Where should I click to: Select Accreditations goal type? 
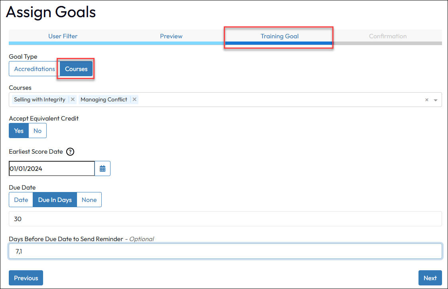[x=34, y=69]
